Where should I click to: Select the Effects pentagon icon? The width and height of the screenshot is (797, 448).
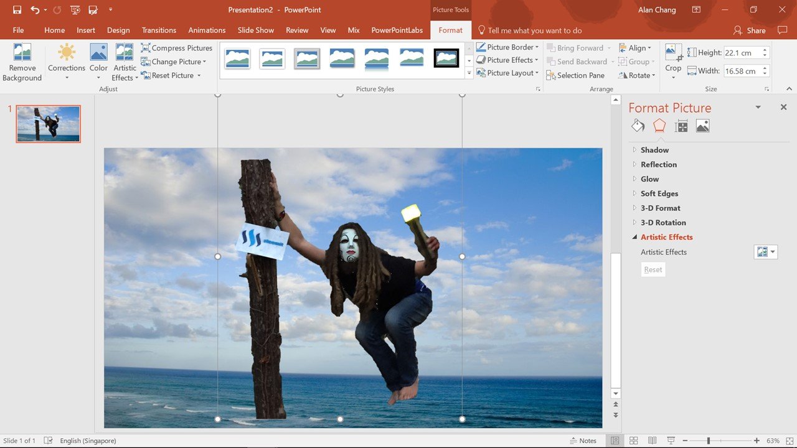click(659, 126)
